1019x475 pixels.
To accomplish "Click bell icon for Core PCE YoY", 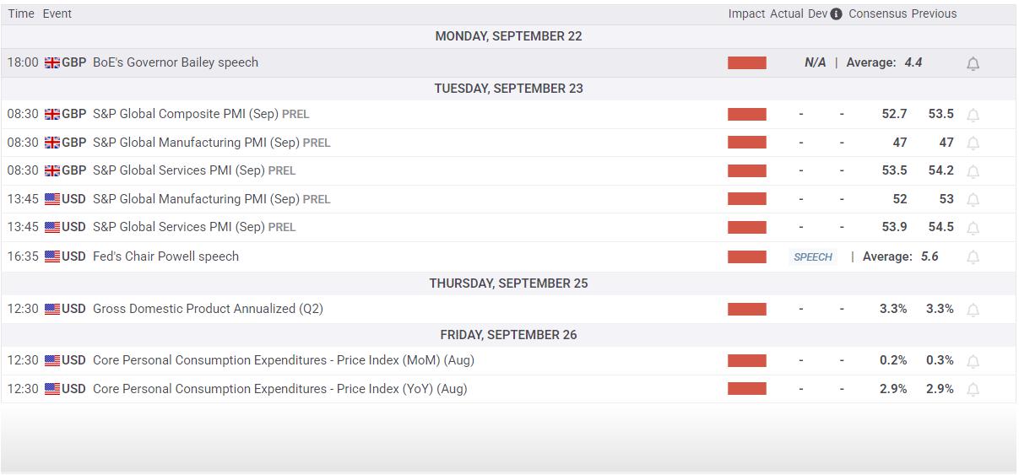I will 973,390.
